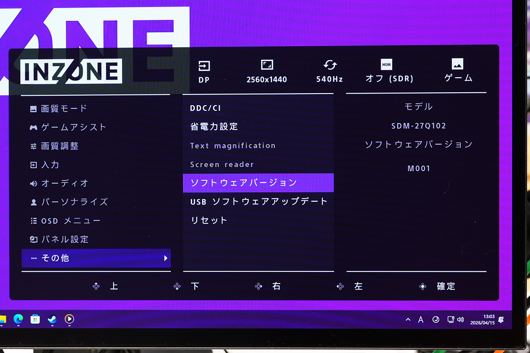This screenshot has height=353, width=530.
Task: Select 画質モード in the OSD menu
Action: tap(64, 109)
